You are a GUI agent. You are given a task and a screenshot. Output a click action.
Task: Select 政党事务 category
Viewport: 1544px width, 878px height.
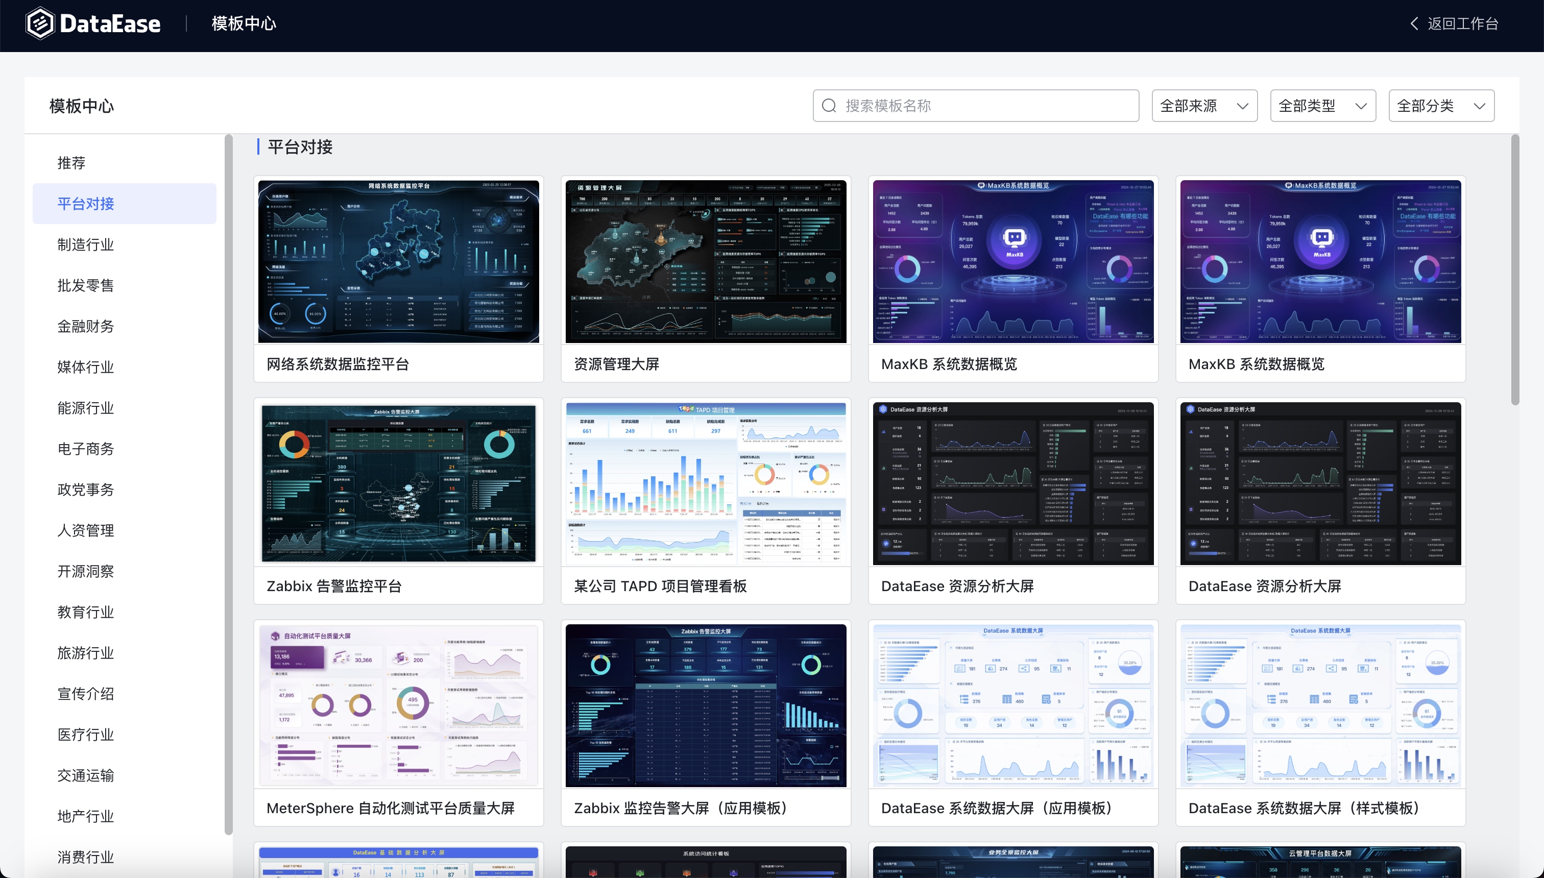click(124, 490)
